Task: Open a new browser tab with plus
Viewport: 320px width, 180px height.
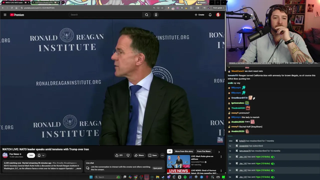Action: [x=63, y=2]
